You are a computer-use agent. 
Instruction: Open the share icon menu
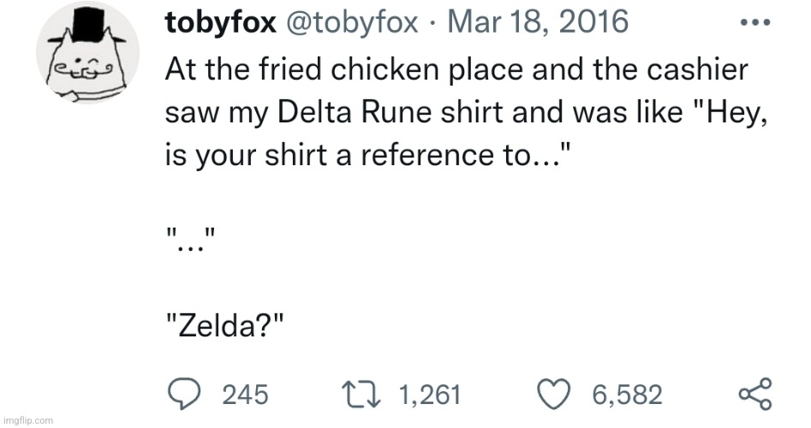click(x=755, y=395)
